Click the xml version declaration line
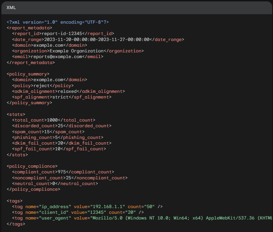The image size is (273, 232). (x=58, y=22)
